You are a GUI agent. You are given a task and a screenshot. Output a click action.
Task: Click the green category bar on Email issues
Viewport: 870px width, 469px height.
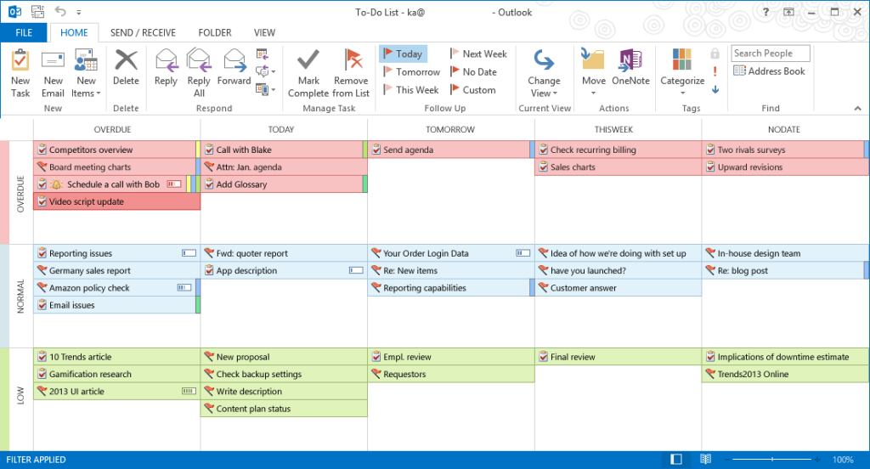click(198, 305)
